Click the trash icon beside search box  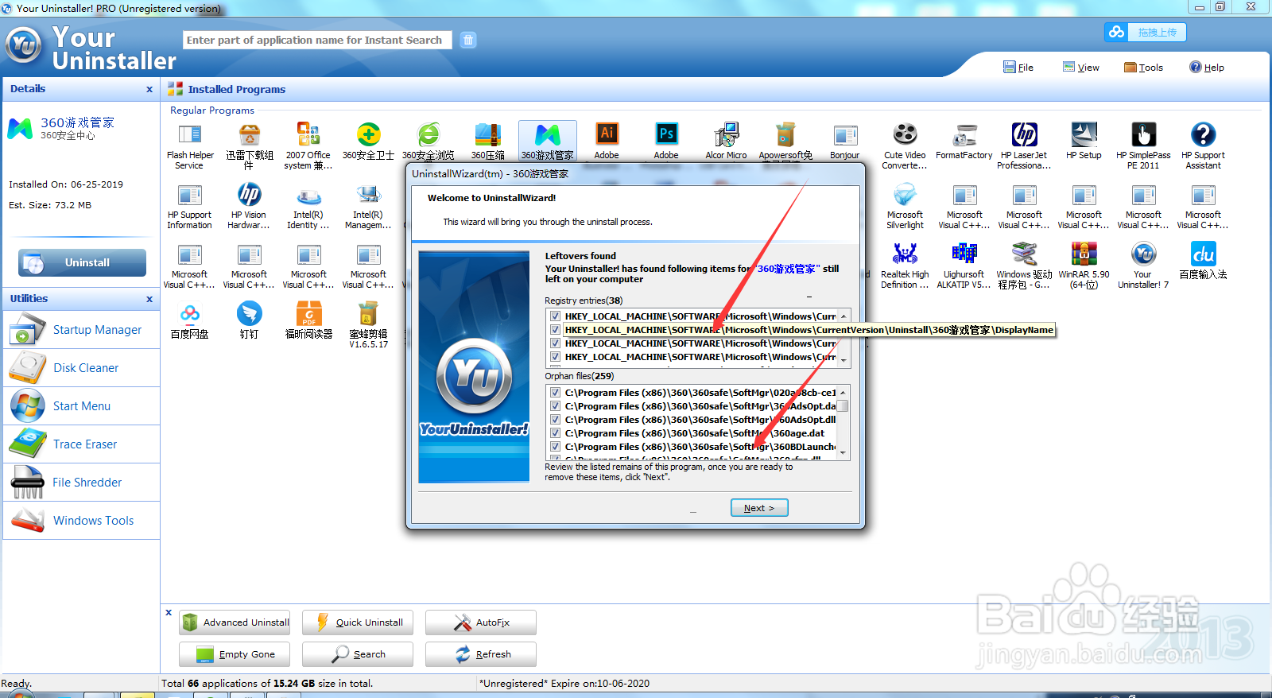tap(468, 40)
